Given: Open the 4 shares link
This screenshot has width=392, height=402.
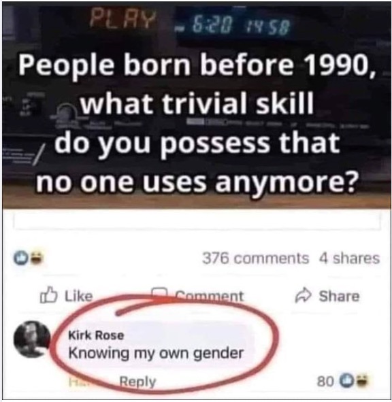Looking at the screenshot, I should (349, 258).
